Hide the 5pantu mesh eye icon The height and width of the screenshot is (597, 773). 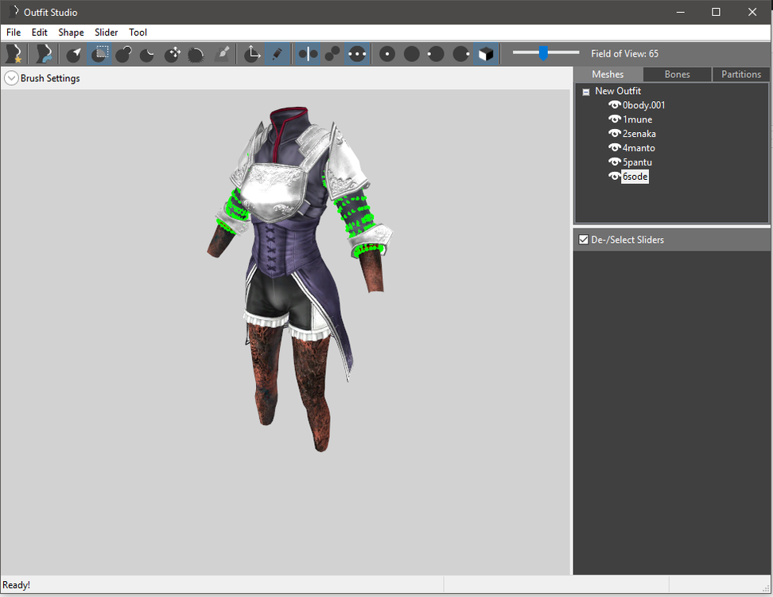(x=614, y=162)
